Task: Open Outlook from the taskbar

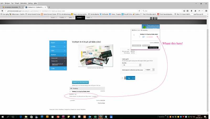Action: [x=90, y=117]
